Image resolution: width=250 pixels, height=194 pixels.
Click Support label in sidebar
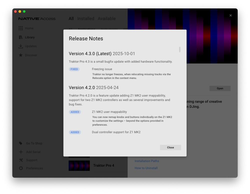click(31, 160)
